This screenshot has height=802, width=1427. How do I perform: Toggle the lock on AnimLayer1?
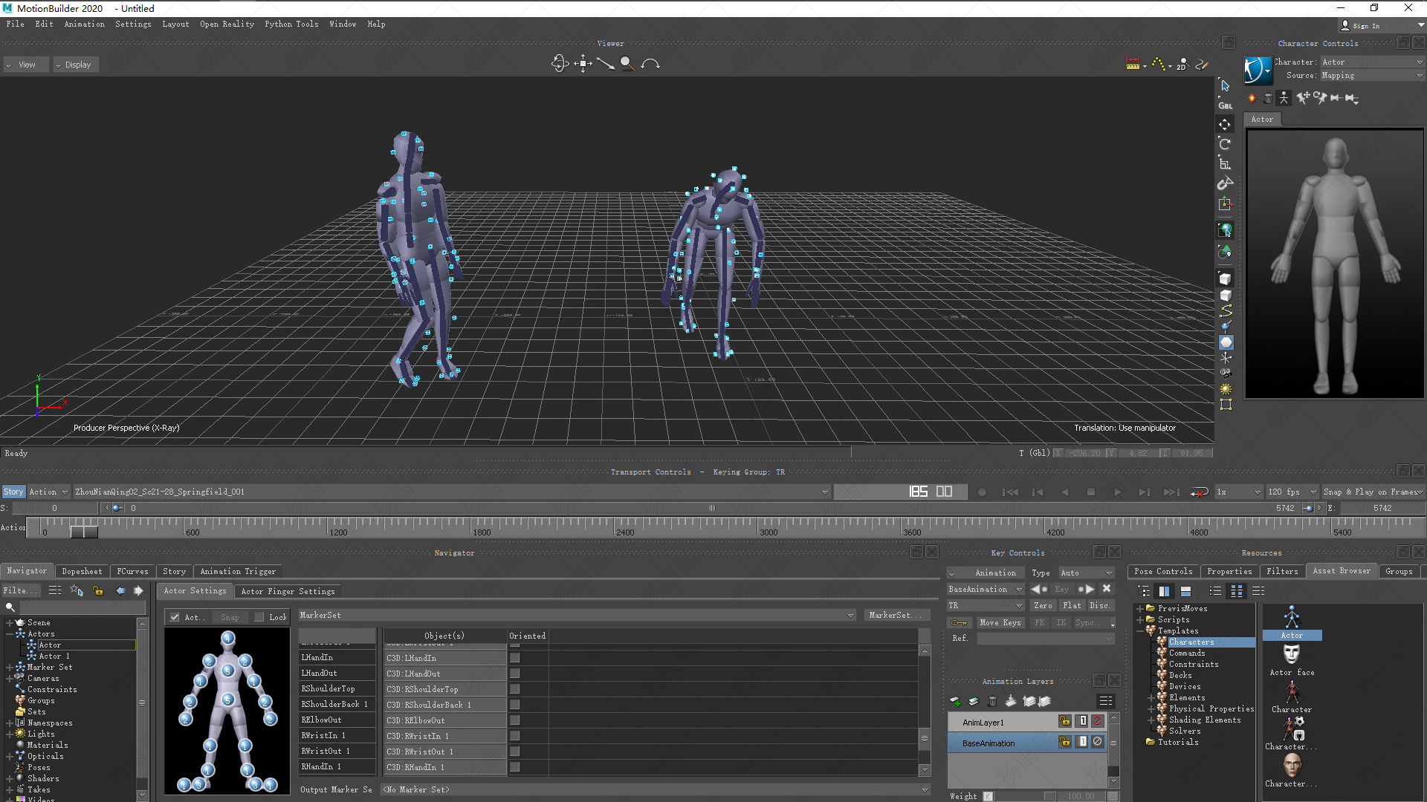[x=1065, y=721]
